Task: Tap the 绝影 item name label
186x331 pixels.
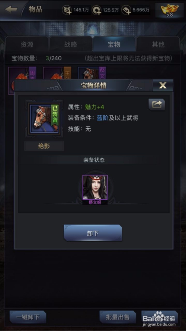Action: (44, 146)
